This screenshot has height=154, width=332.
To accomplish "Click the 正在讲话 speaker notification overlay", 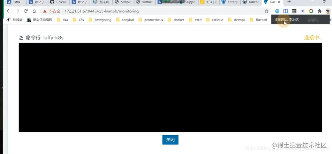I will 300,20.
